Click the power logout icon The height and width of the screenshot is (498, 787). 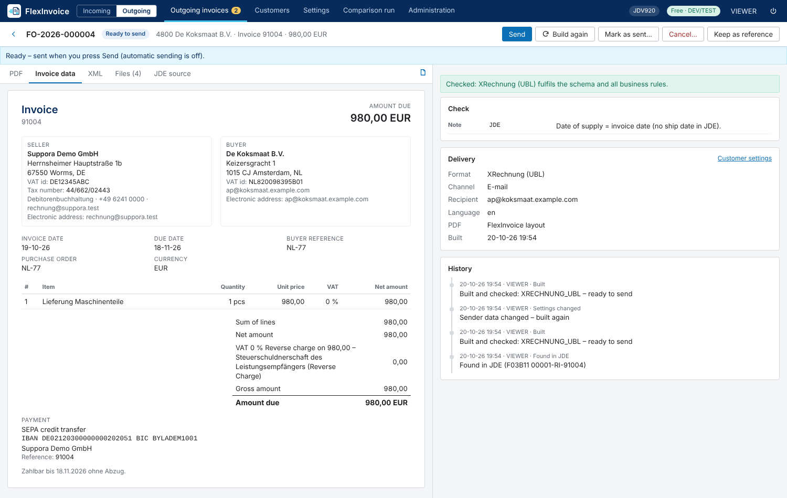coord(773,10)
